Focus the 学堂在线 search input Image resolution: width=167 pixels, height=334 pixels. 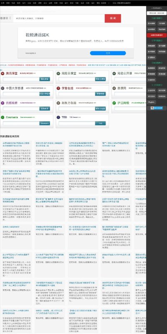coord(77,94)
